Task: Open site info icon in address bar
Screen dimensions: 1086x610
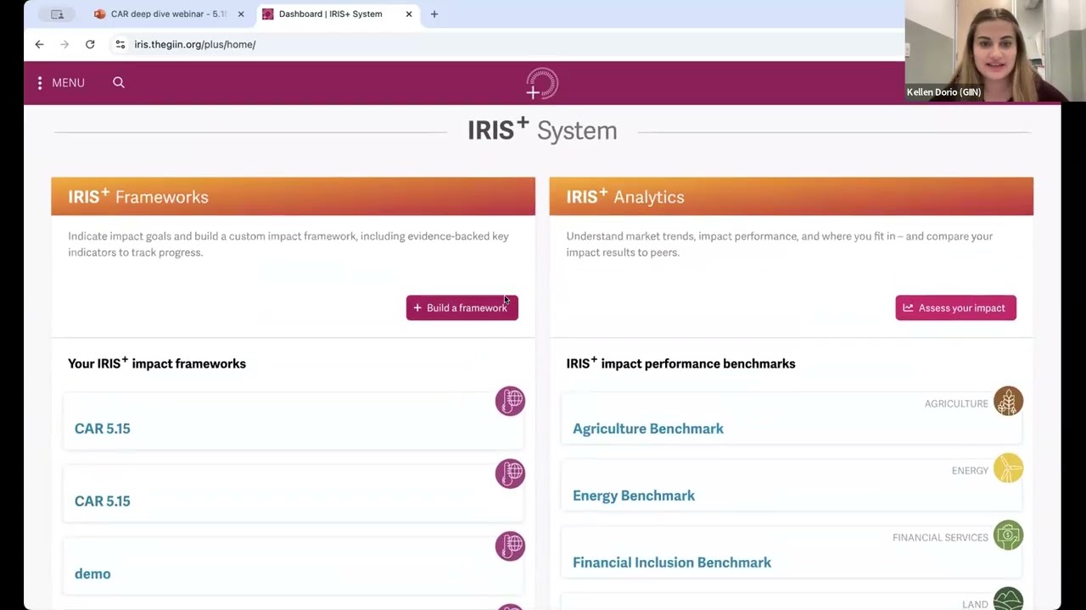Action: click(120, 44)
